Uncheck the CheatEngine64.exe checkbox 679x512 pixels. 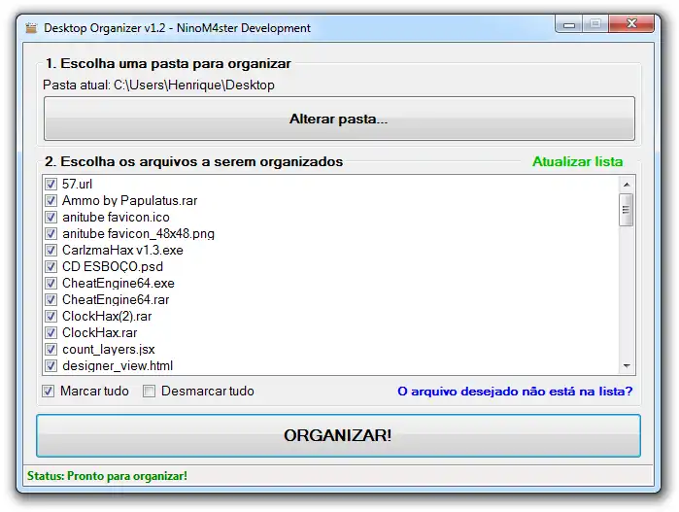pyautogui.click(x=51, y=283)
